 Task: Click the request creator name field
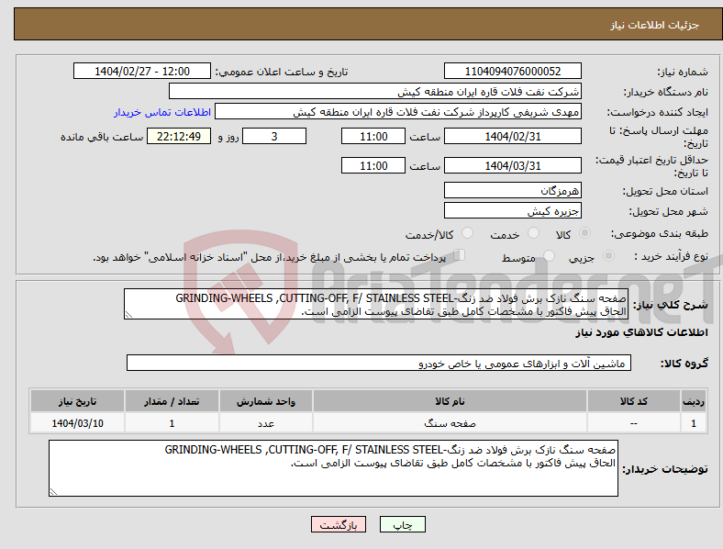pos(398,112)
